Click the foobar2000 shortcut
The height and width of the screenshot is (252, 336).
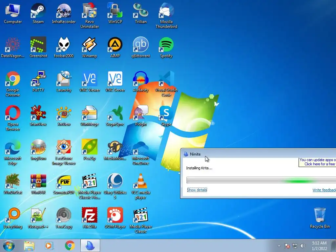point(64,47)
